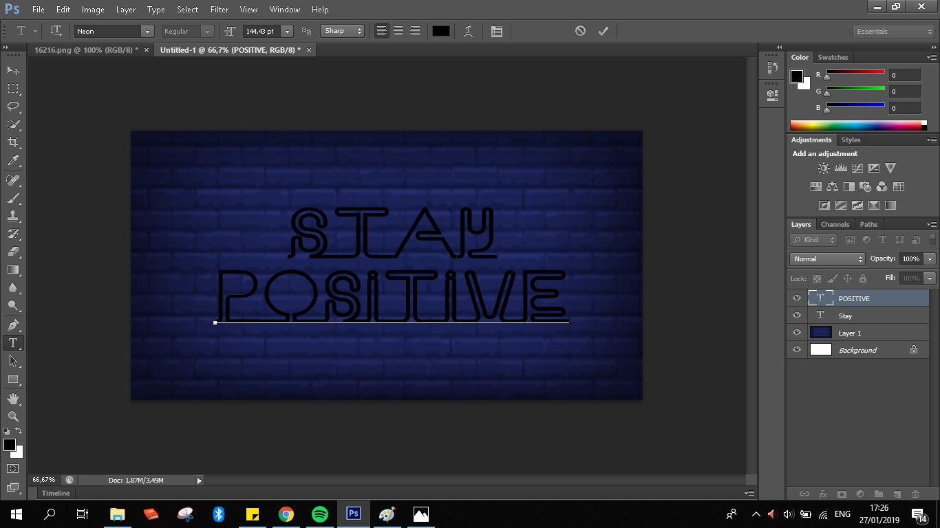
Task: Select the Eyedropper tool
Action: tap(13, 161)
